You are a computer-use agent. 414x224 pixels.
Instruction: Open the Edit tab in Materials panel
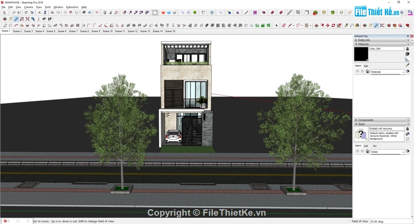(366, 66)
